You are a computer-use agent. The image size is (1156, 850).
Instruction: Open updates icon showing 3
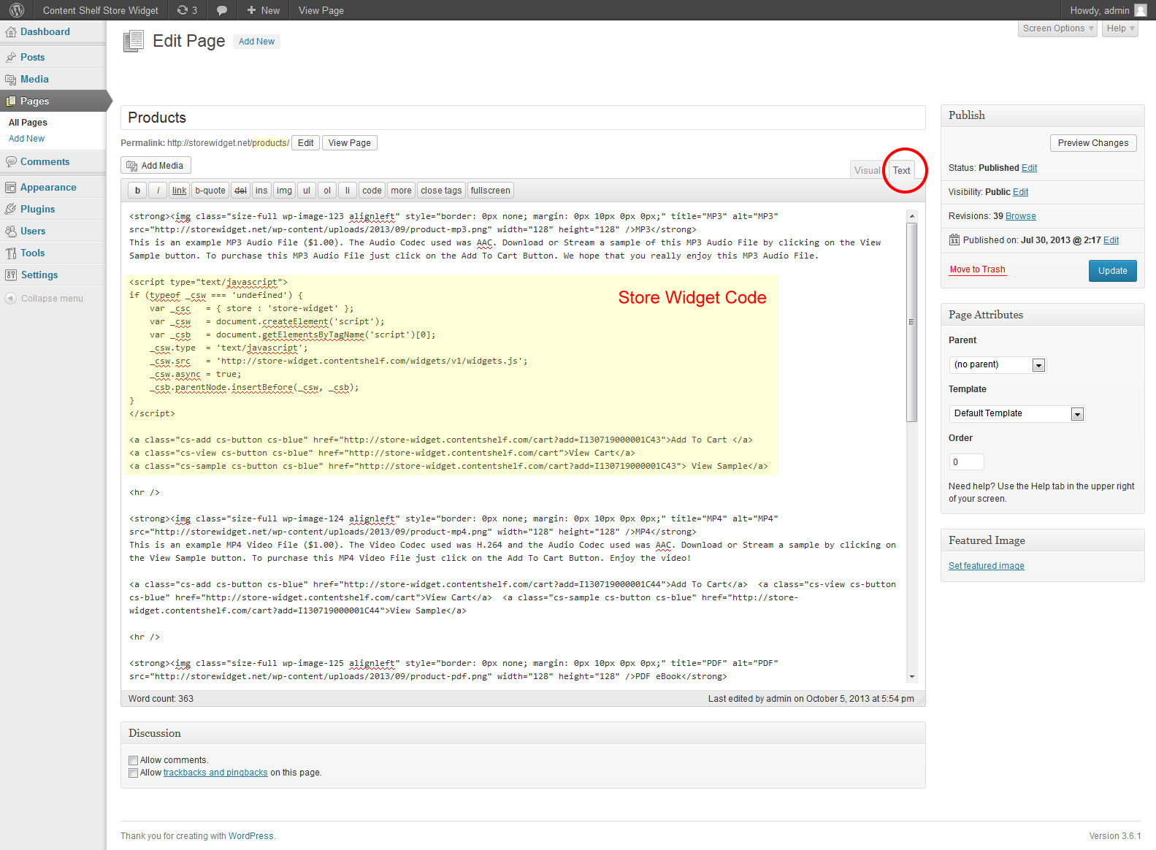[x=187, y=10]
